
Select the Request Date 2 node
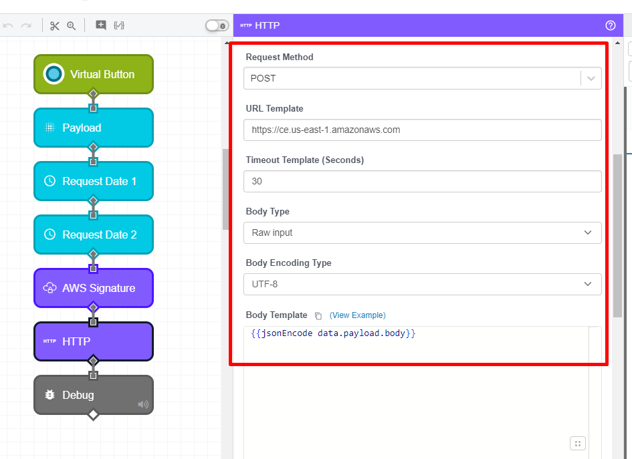pyautogui.click(x=94, y=235)
